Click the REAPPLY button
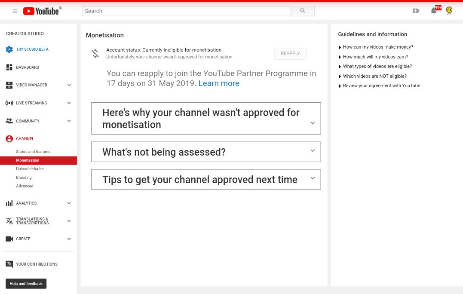 (290, 53)
